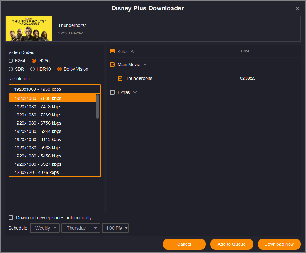Toggle the Select All checkbox
This screenshot has height=253, width=306.
click(x=112, y=51)
